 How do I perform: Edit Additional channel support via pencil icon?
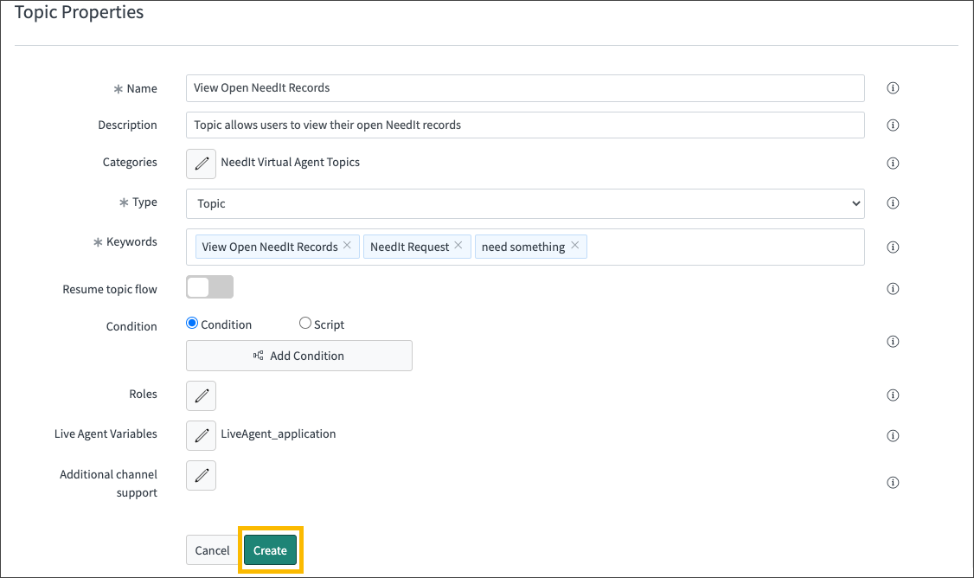201,475
